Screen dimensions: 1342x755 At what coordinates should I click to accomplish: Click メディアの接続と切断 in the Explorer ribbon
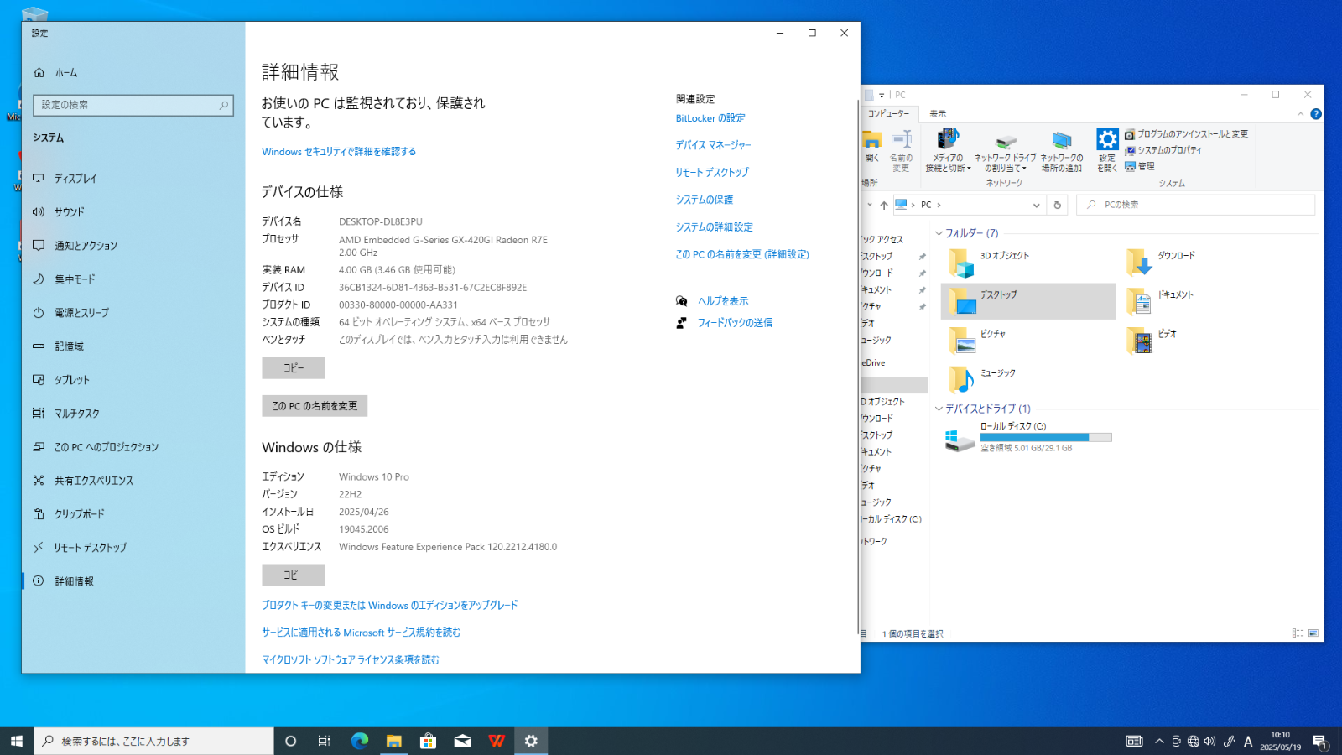pos(948,150)
